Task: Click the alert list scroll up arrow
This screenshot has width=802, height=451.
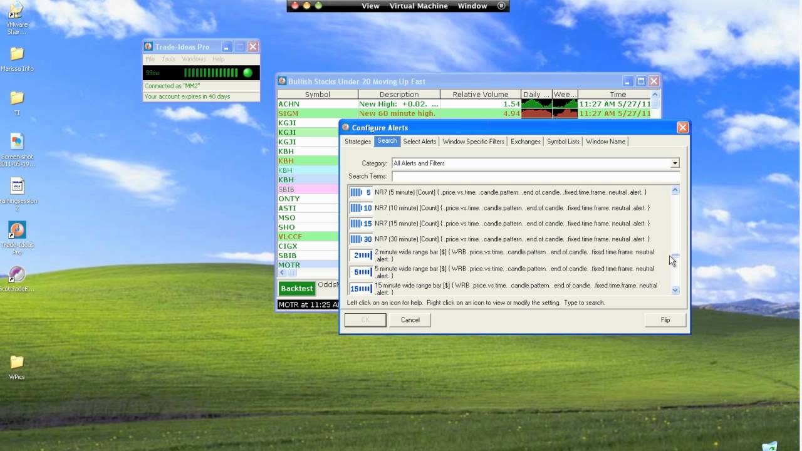Action: pyautogui.click(x=675, y=190)
